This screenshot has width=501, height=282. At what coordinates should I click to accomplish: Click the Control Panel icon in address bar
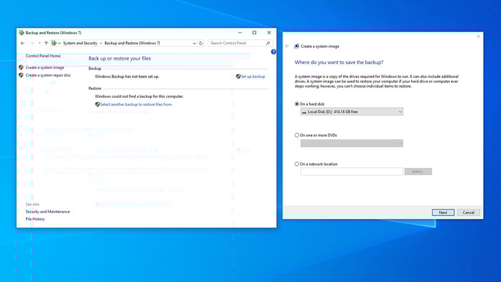54,43
